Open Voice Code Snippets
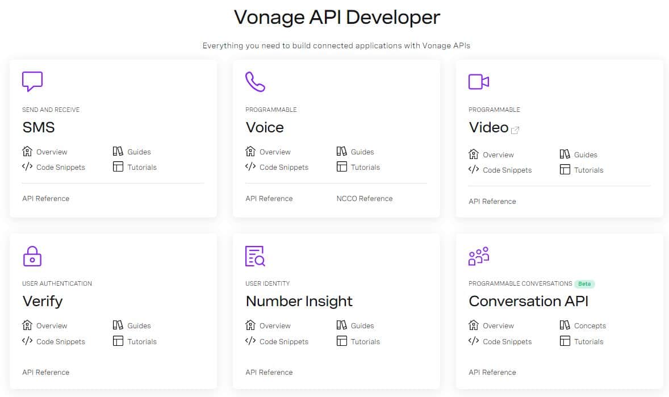Image resolution: width=669 pixels, height=397 pixels. tap(284, 168)
